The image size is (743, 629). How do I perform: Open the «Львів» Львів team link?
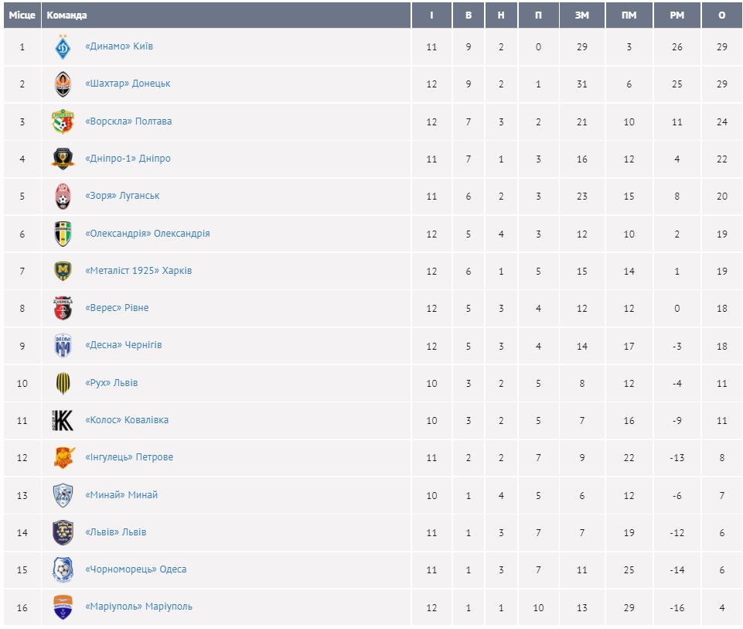point(115,532)
